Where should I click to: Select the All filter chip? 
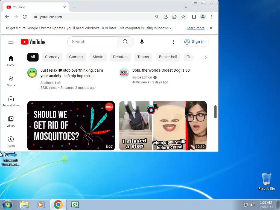(33, 57)
